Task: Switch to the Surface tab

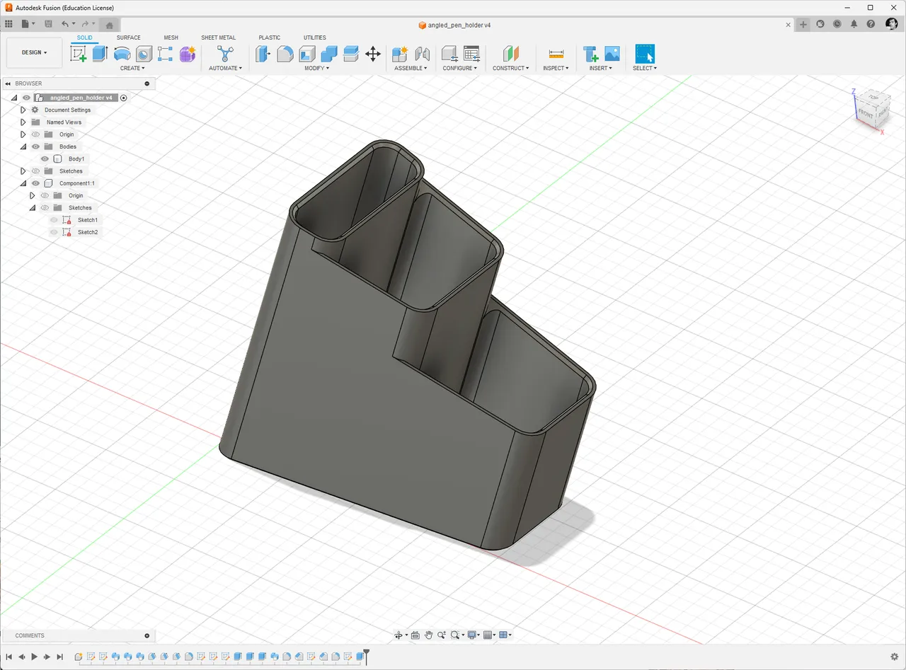Action: 128,37
